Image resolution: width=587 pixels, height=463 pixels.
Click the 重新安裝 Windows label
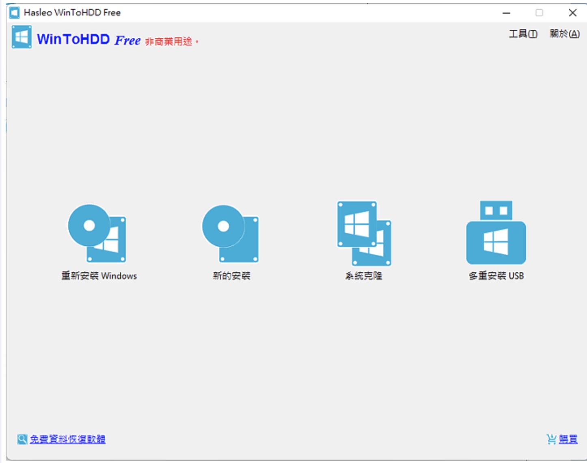coord(99,276)
